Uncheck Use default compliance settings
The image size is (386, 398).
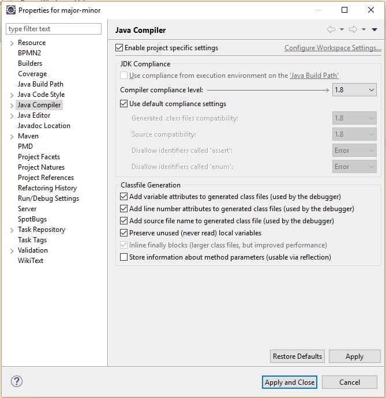124,104
